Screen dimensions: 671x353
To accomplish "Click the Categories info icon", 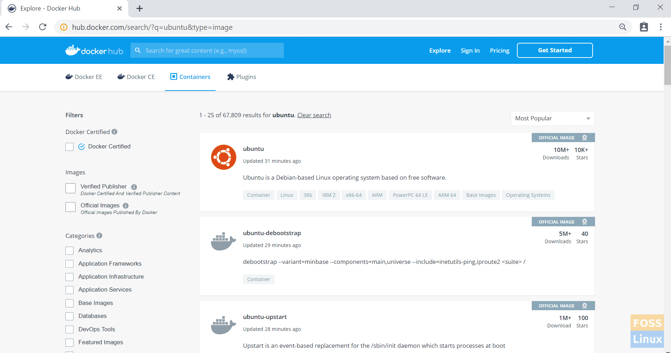I will pyautogui.click(x=99, y=235).
